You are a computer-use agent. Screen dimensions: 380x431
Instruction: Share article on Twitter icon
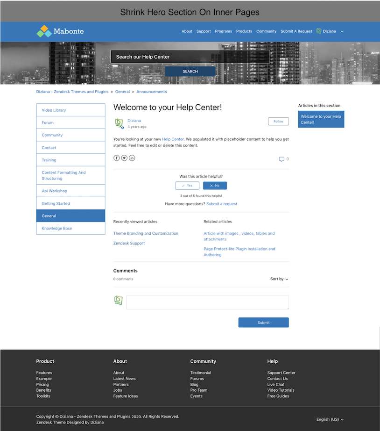[x=124, y=158]
